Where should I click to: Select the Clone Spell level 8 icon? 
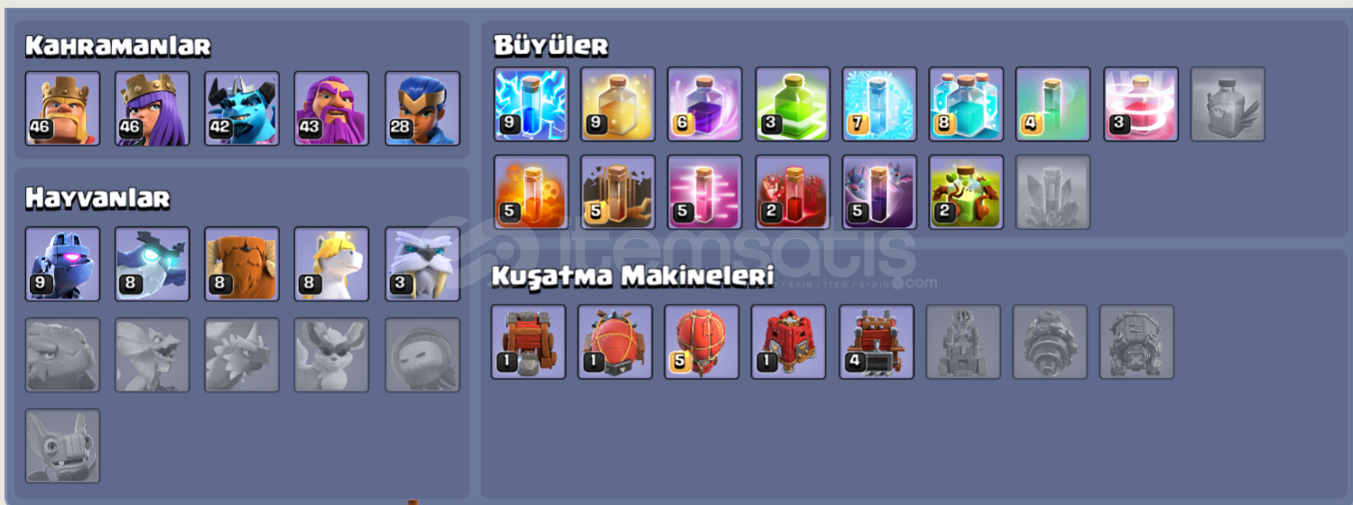tap(966, 104)
